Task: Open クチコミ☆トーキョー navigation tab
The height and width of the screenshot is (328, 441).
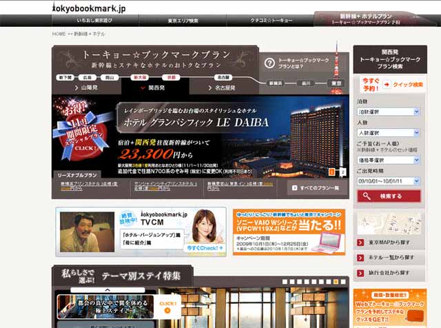Action: (x=271, y=21)
